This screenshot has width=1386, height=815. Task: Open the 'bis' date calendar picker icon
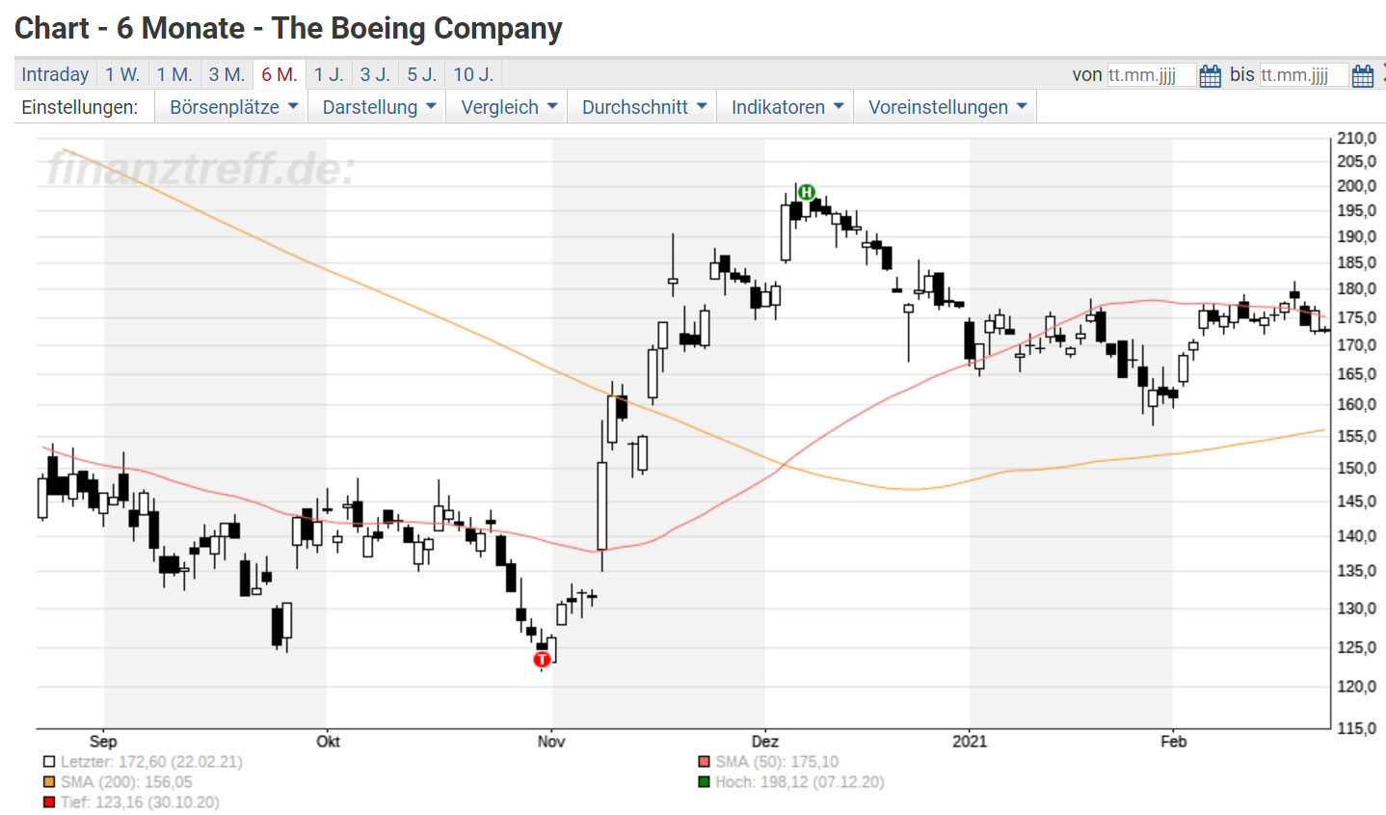[x=1363, y=75]
